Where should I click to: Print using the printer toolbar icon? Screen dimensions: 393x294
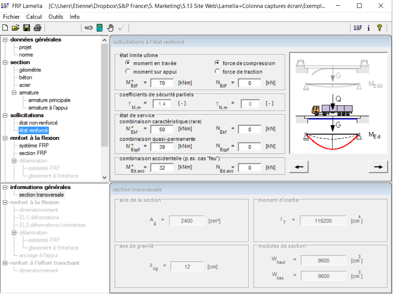[37, 28]
